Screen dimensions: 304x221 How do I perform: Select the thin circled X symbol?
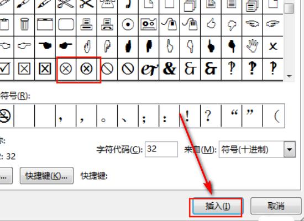[x=66, y=69]
